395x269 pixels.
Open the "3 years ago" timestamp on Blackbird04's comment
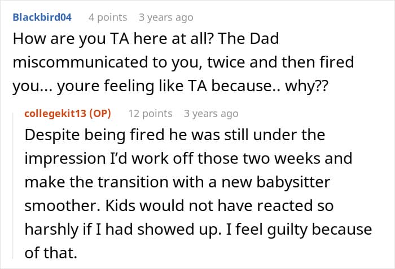pyautogui.click(x=166, y=17)
